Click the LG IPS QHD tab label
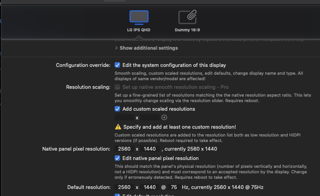320x196 pixels. click(139, 30)
